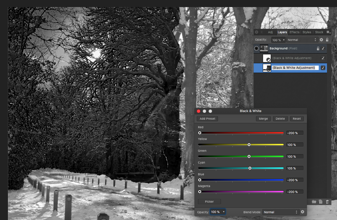Click the Layers panel drag handle
This screenshot has height=220, width=337.
tap(262, 32)
